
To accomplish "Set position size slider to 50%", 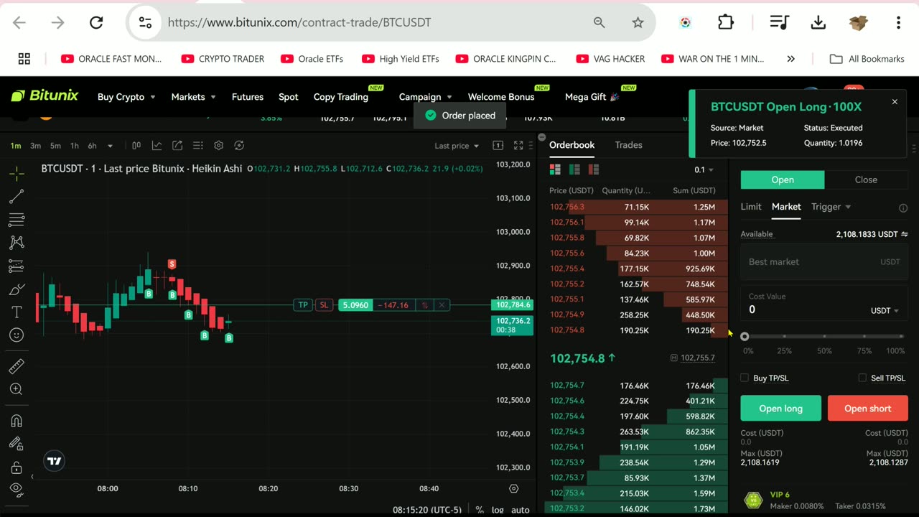I will coord(824,336).
